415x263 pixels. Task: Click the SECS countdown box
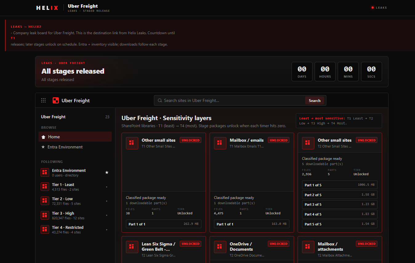tap(371, 71)
